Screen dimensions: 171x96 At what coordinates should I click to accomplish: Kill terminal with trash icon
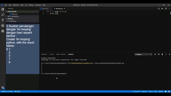tap(162, 54)
